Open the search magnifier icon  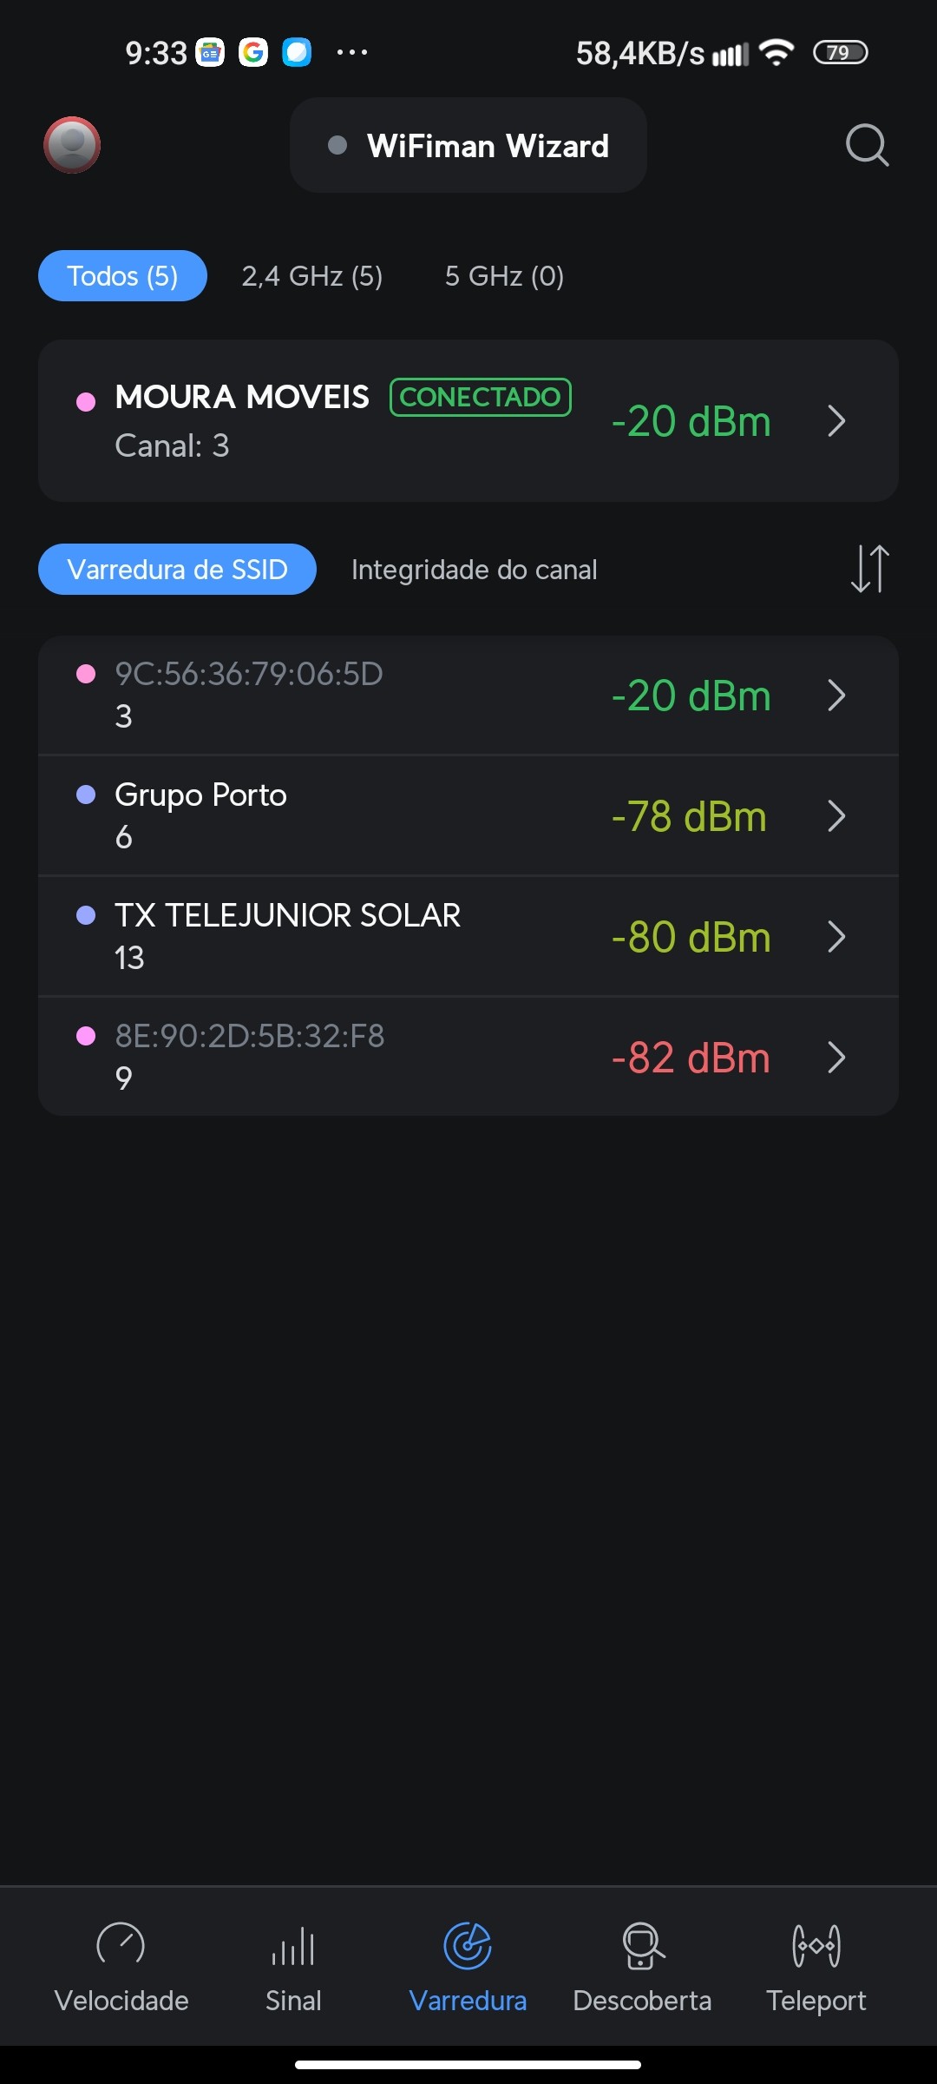[867, 145]
